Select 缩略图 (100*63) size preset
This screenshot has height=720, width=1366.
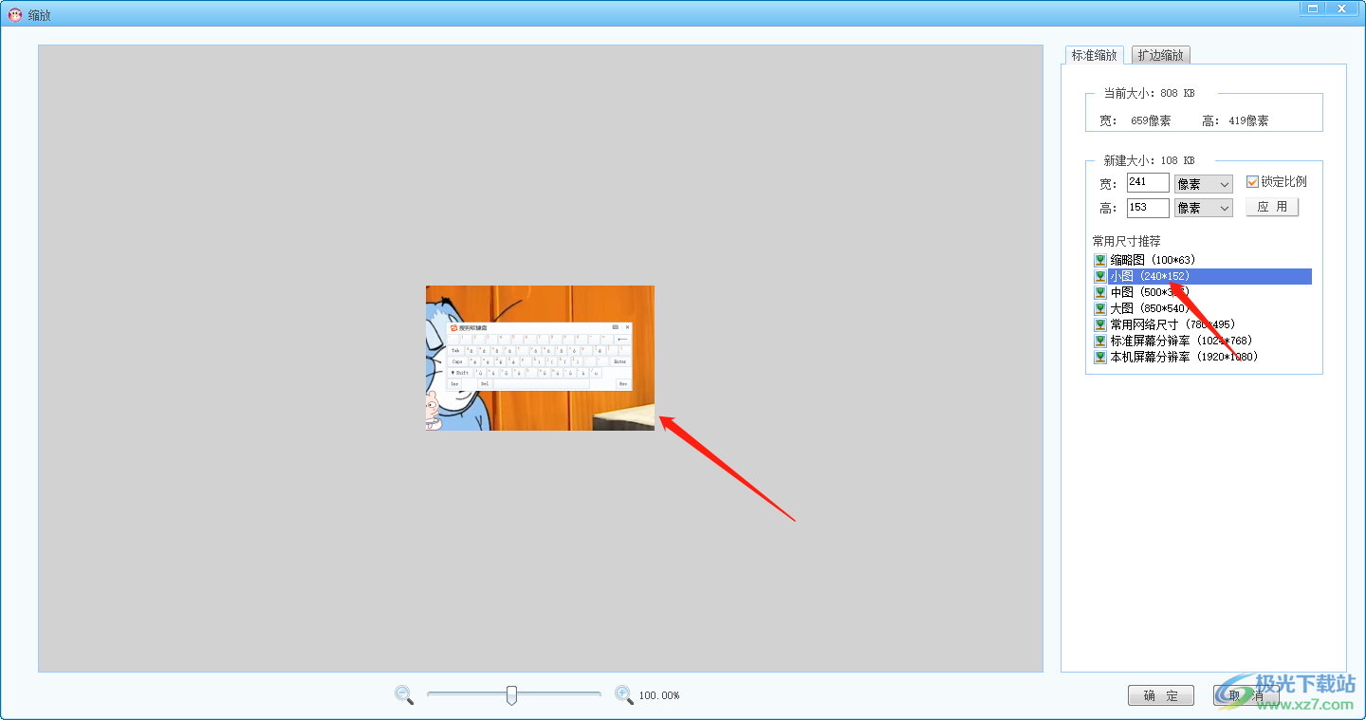tap(1153, 260)
